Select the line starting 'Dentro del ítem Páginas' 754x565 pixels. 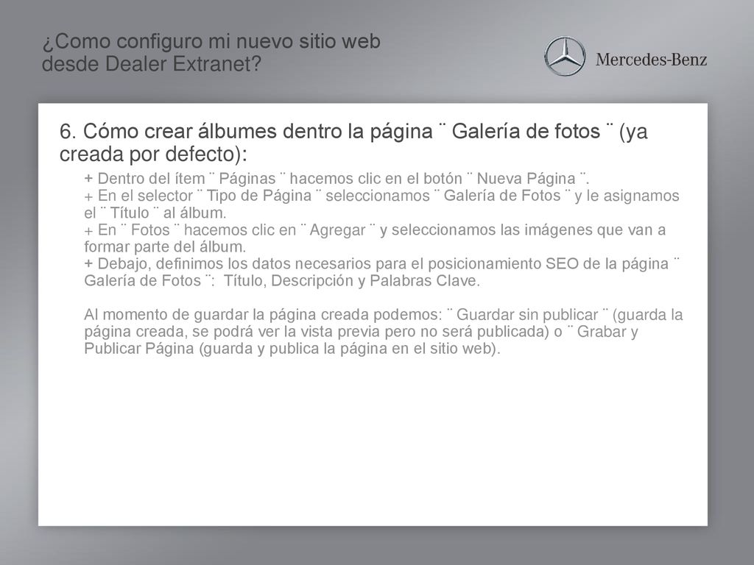click(x=337, y=179)
